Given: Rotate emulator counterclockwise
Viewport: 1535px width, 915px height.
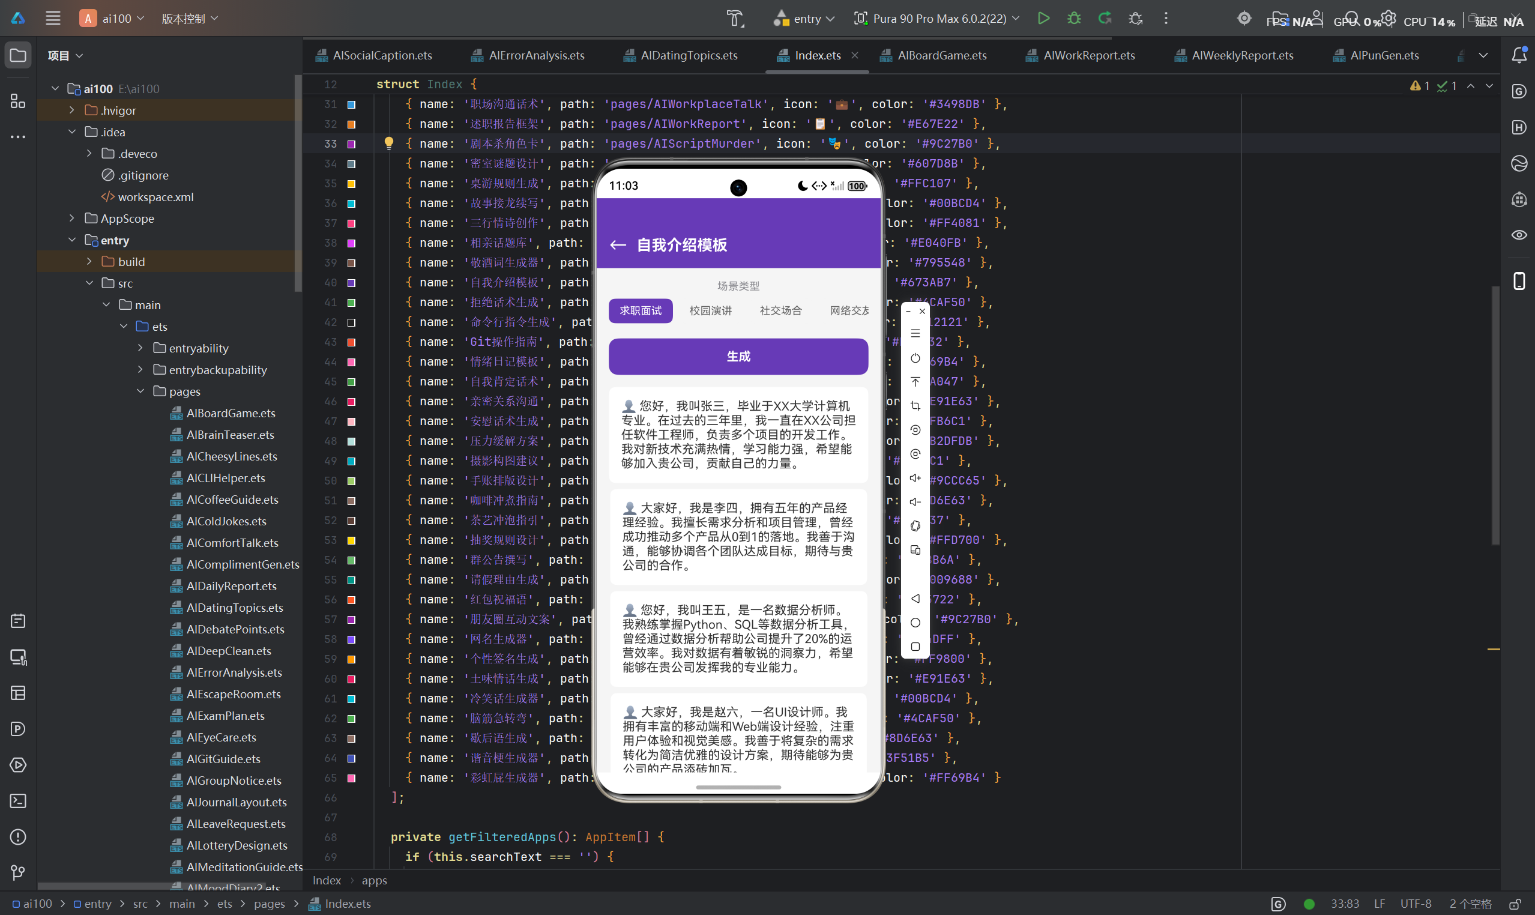Looking at the screenshot, I should (x=915, y=430).
